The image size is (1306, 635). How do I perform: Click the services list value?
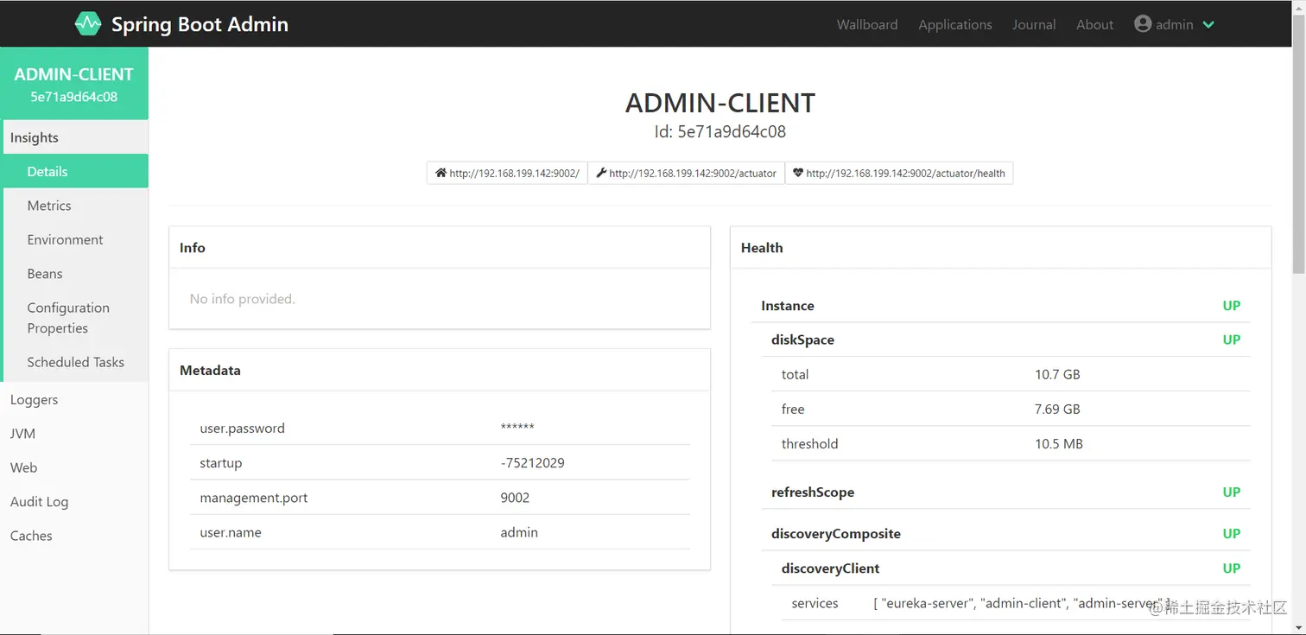[x=1022, y=603]
